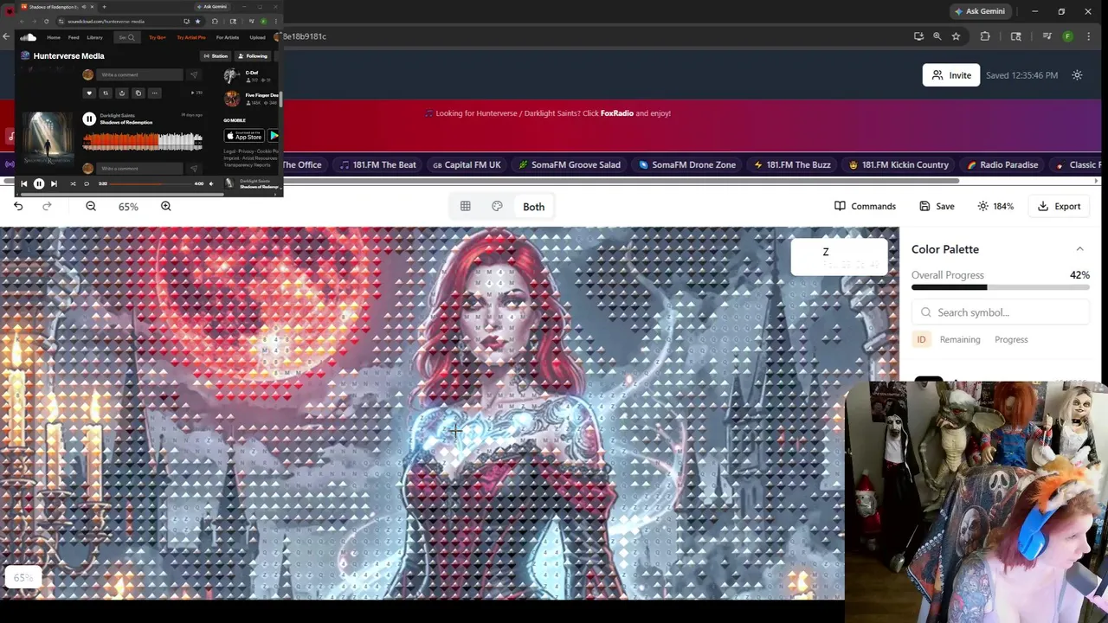The height and width of the screenshot is (623, 1108).
Task: Zoom in the diamond painting canvas
Action: coord(165,206)
